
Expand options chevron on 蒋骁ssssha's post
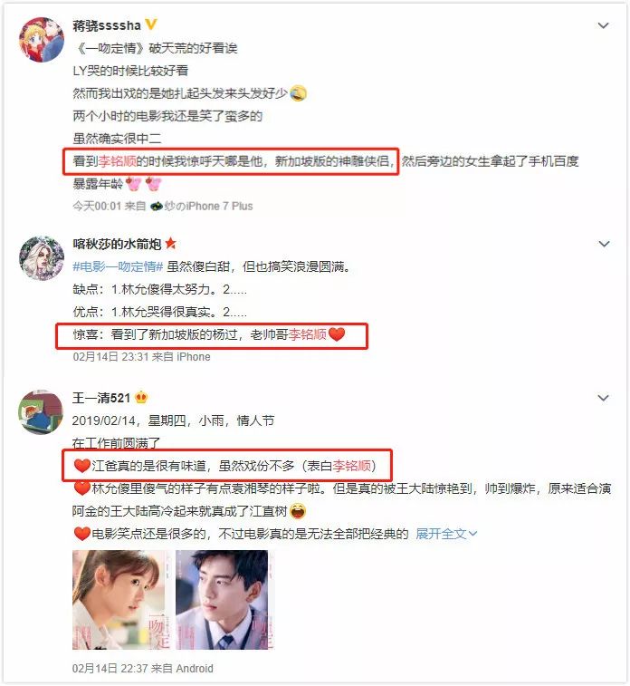tap(604, 25)
